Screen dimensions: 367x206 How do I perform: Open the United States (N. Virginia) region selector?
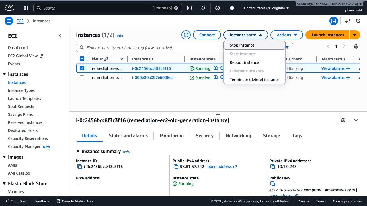click(266, 8)
